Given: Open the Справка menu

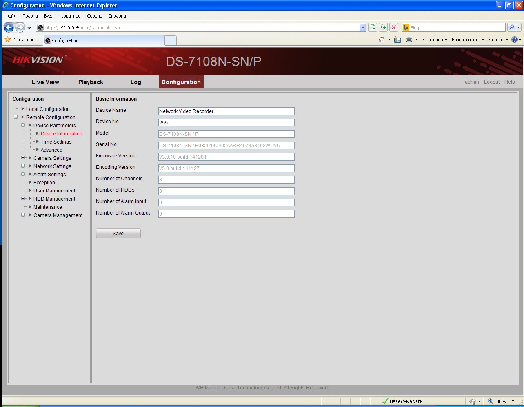Looking at the screenshot, I should point(117,16).
